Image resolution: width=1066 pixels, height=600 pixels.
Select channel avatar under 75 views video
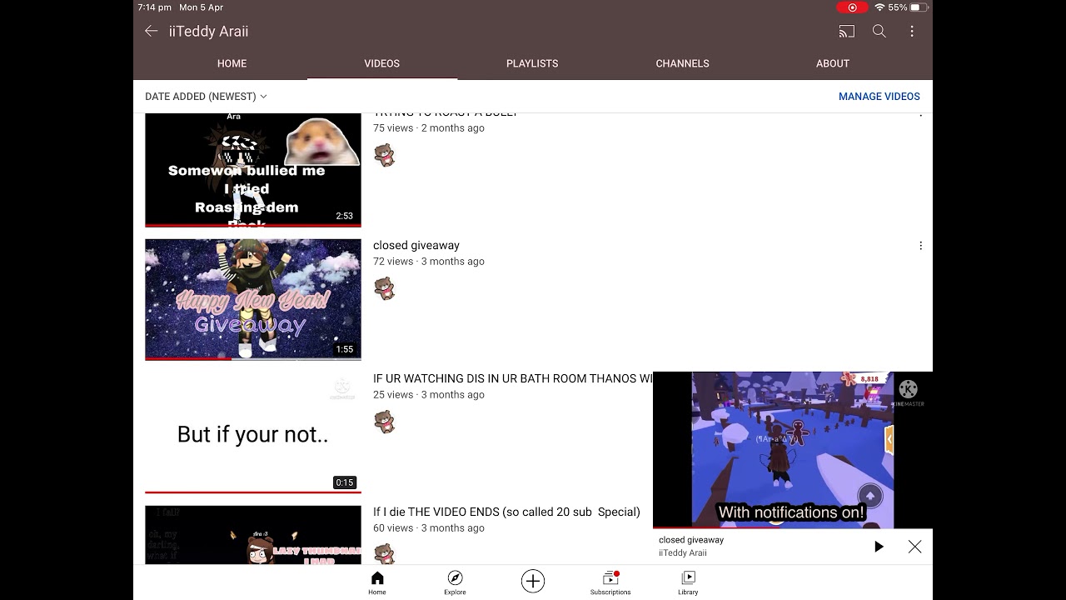(384, 155)
